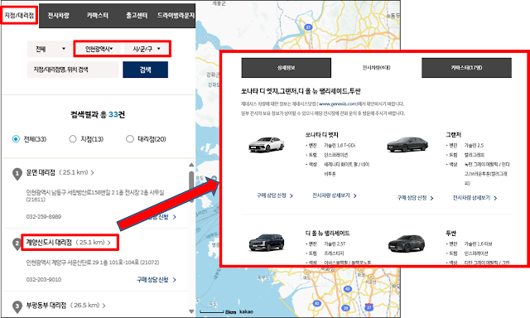The width and height of the screenshot is (530, 318).
Task: Click the 투싼 model title
Action: tap(450, 234)
